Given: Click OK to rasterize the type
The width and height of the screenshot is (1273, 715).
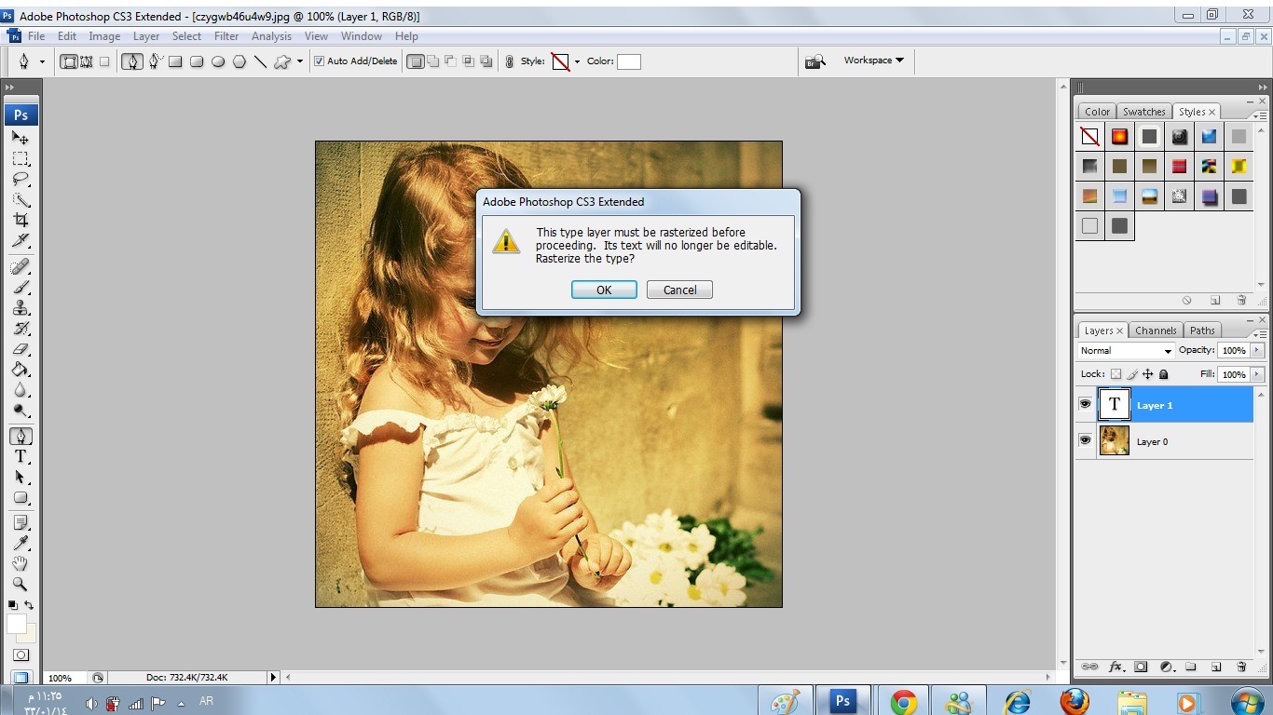Looking at the screenshot, I should tap(604, 290).
